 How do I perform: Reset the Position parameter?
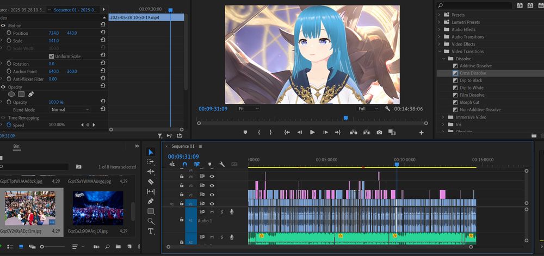pyautogui.click(x=103, y=32)
